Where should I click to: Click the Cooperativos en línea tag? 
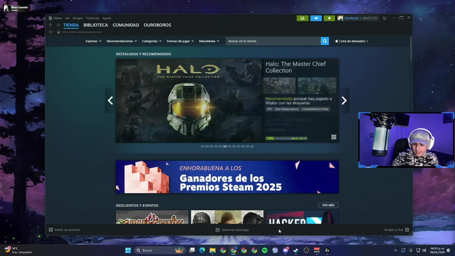point(315,109)
